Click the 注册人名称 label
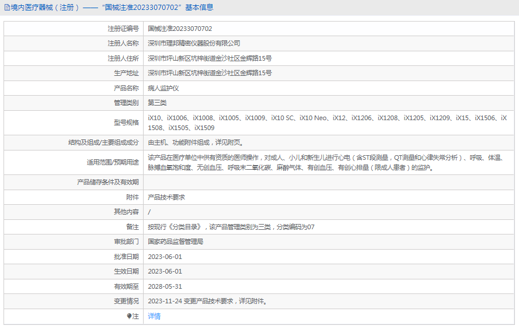The height and width of the screenshot is (329, 519). click(x=123, y=43)
